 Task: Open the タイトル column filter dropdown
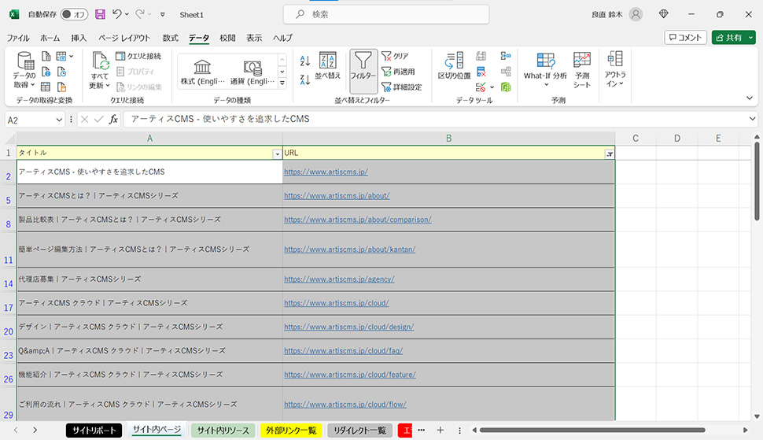277,153
